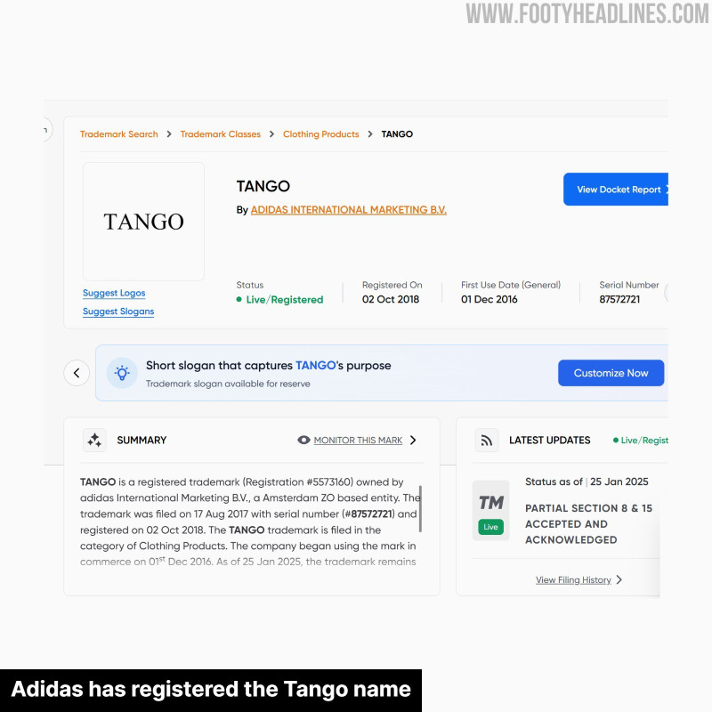Go back with the left-arrow circle button
The width and height of the screenshot is (712, 712).
tap(77, 373)
